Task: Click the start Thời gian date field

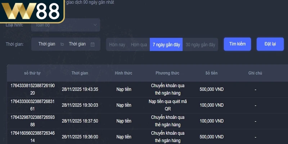Action: (x=47, y=44)
